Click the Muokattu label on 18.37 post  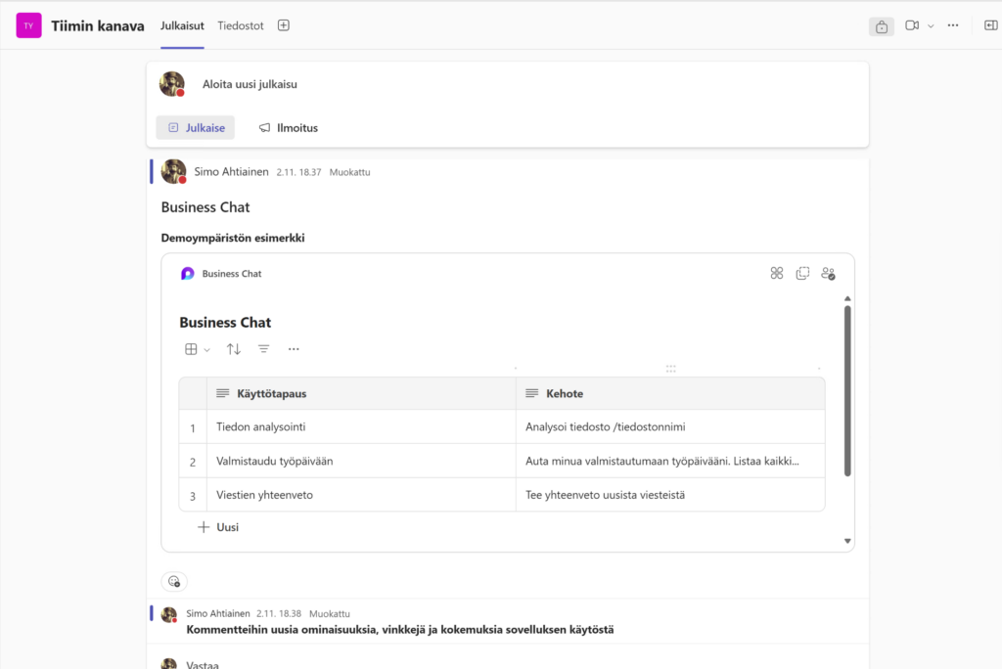349,172
